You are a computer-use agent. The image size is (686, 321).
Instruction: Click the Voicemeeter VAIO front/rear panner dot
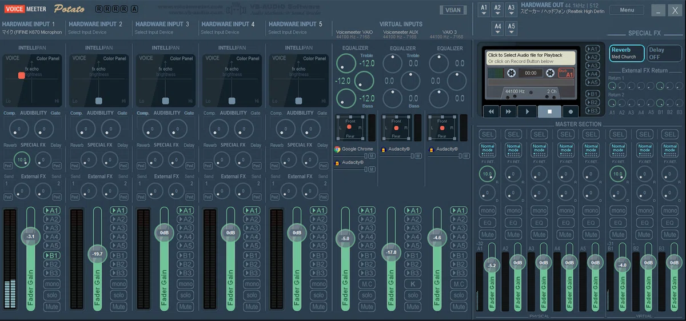pos(349,127)
